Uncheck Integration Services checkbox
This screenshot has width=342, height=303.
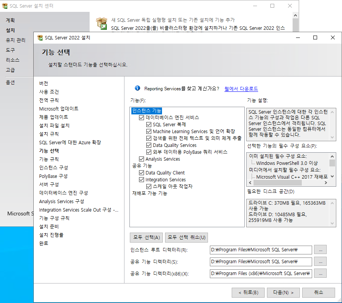[x=141, y=180]
